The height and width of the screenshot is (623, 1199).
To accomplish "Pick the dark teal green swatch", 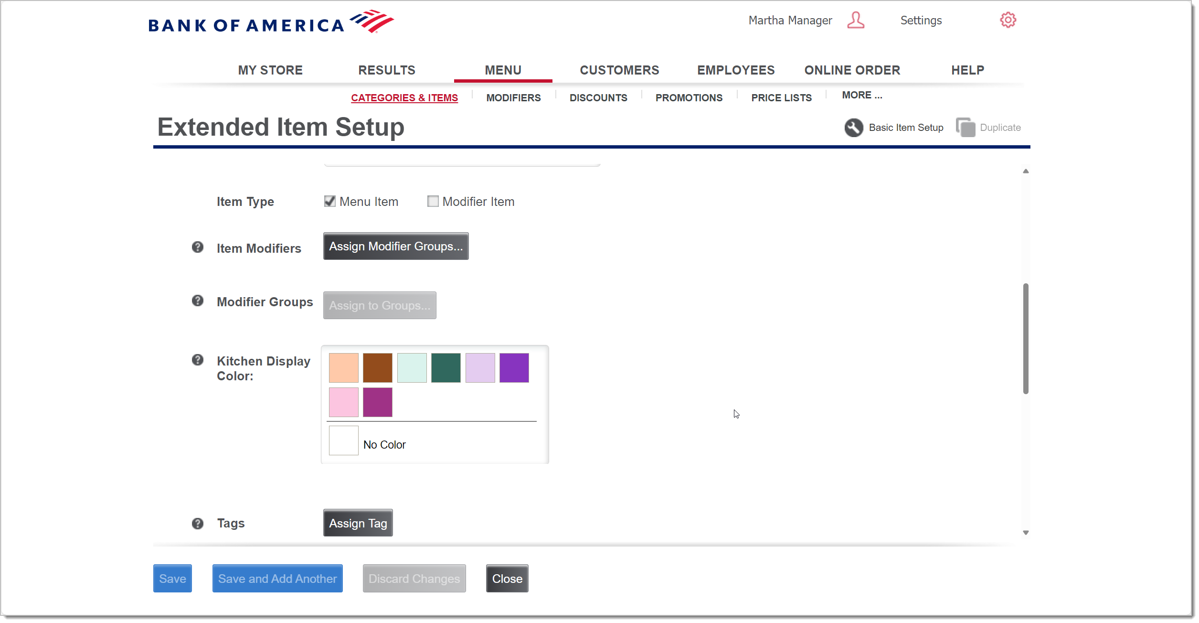I will pyautogui.click(x=446, y=368).
